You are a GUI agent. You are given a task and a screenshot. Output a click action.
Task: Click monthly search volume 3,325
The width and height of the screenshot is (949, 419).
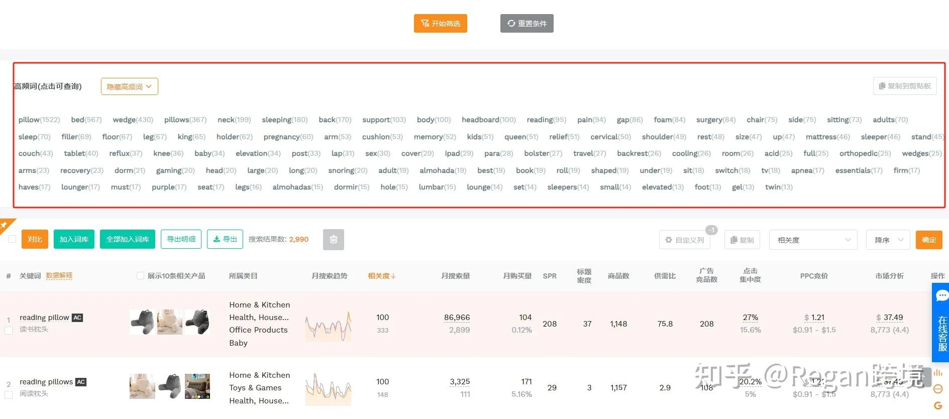point(460,382)
